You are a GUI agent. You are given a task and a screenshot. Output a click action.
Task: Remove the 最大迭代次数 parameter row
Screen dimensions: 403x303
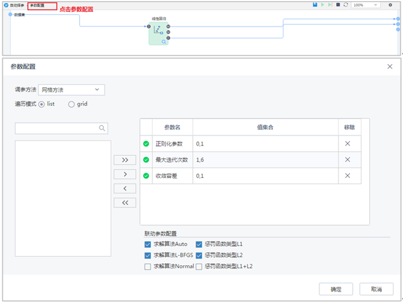click(348, 160)
